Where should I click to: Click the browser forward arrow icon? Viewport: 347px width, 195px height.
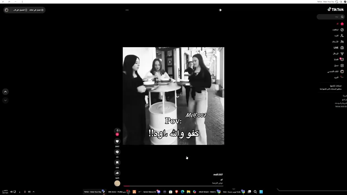(340, 2)
